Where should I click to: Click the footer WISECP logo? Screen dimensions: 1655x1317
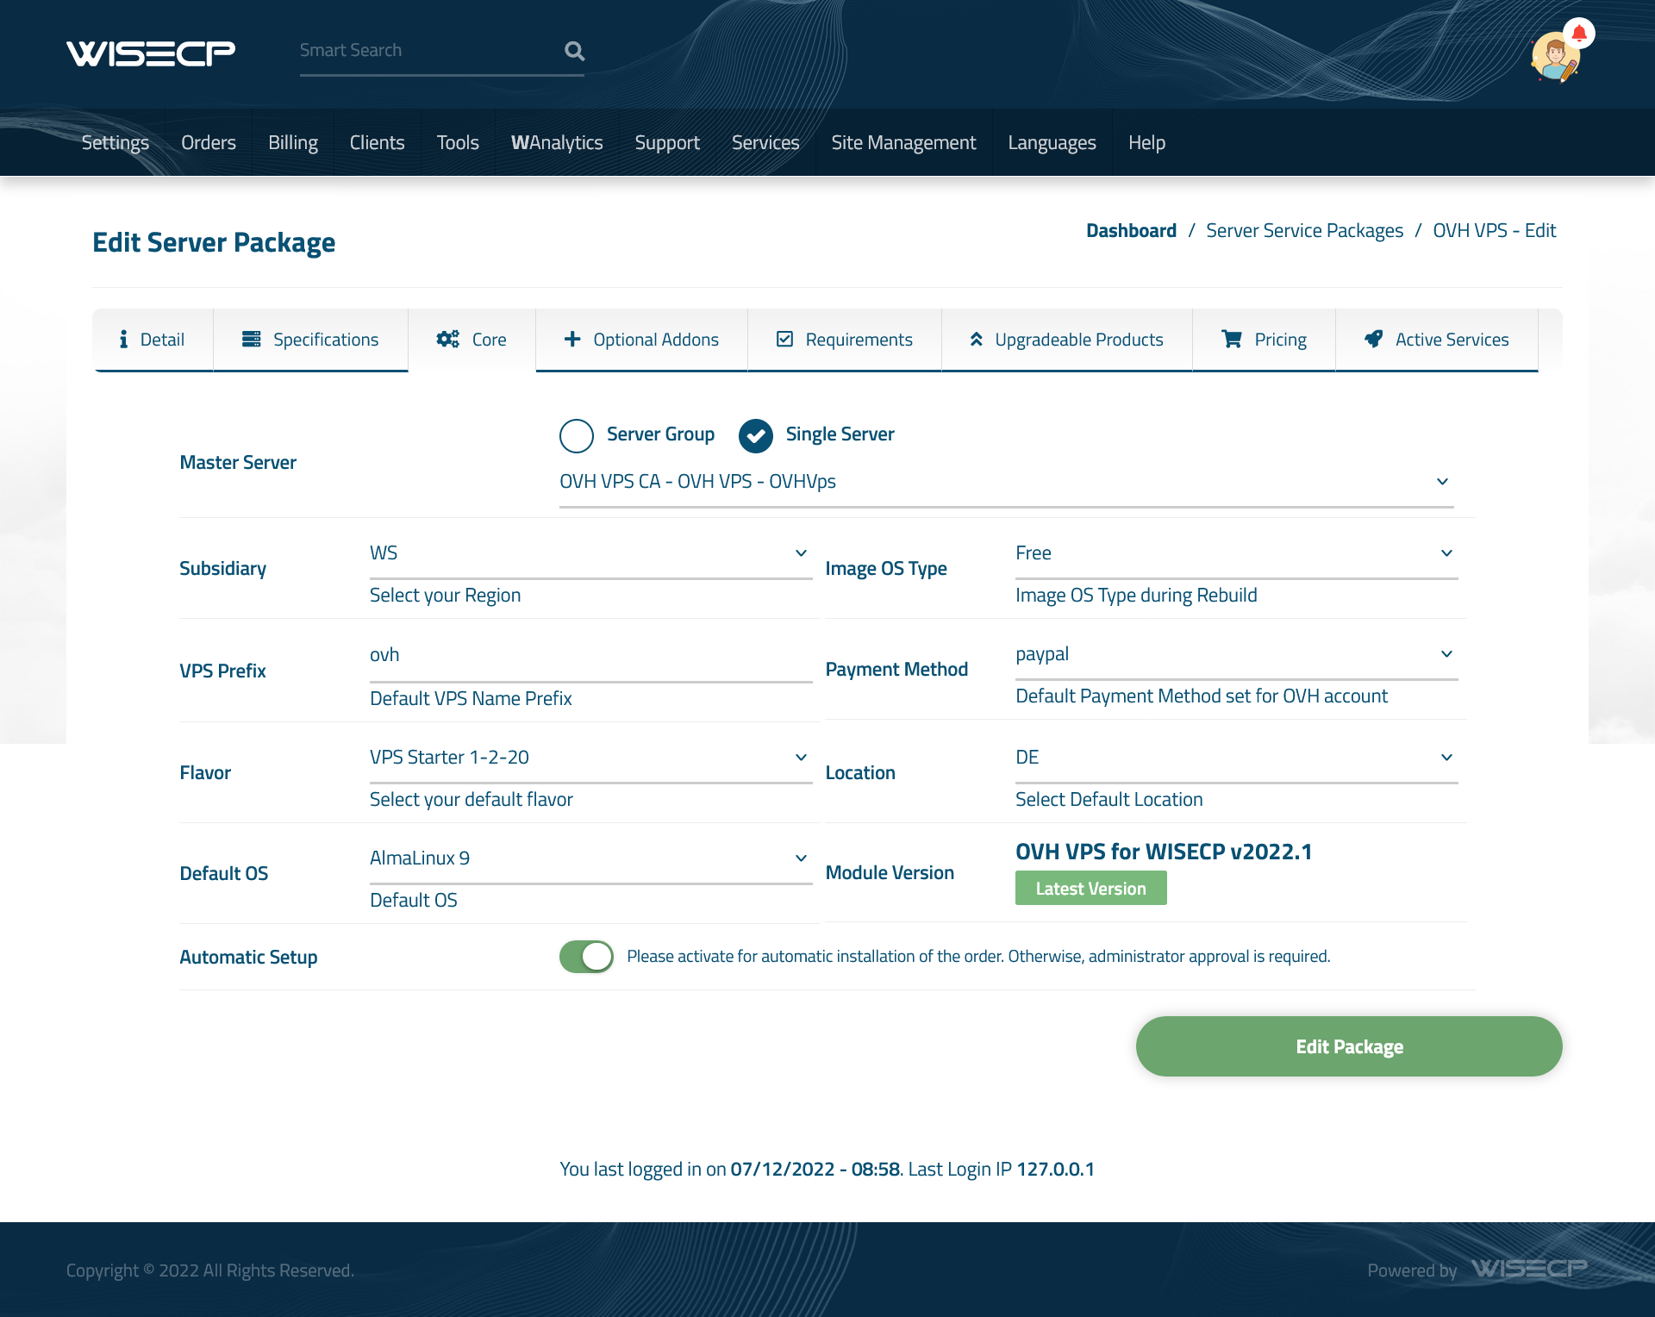click(1529, 1269)
